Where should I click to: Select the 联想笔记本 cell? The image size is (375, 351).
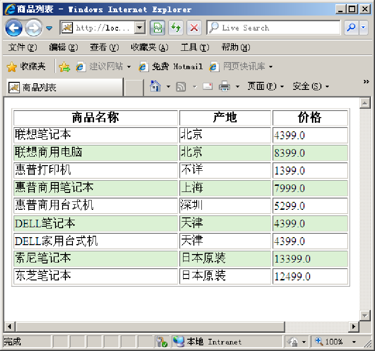[x=96, y=135]
